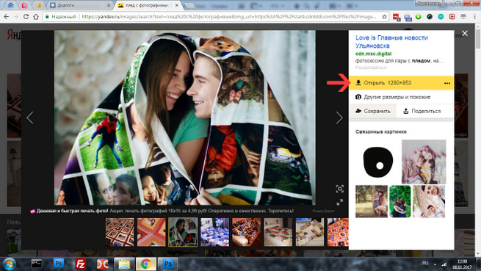Save the image to collection

click(x=373, y=111)
